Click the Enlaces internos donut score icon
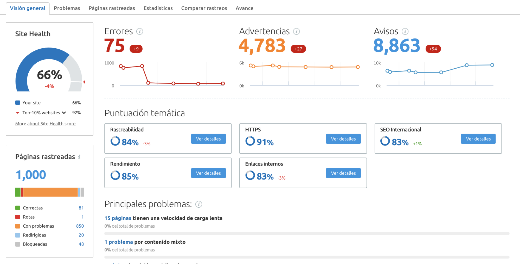 pos(250,175)
